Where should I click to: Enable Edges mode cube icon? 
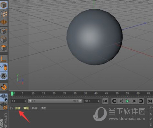click(4, 39)
